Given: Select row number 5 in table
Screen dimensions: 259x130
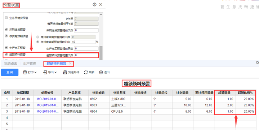Looking at the screenshot, I should pos(7,124).
